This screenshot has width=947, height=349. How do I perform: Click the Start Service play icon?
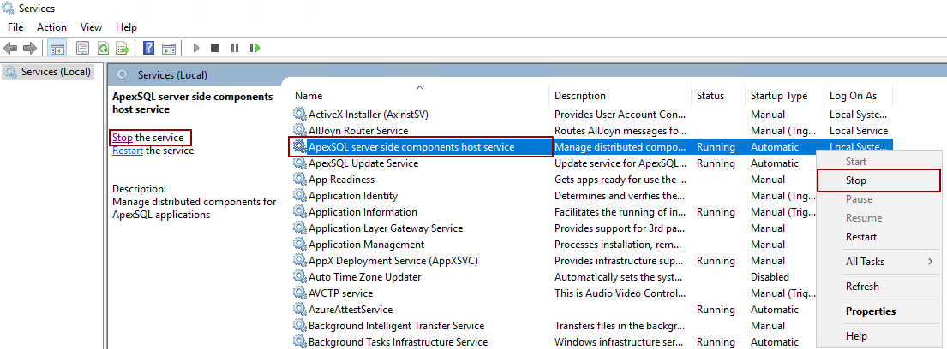pyautogui.click(x=196, y=48)
